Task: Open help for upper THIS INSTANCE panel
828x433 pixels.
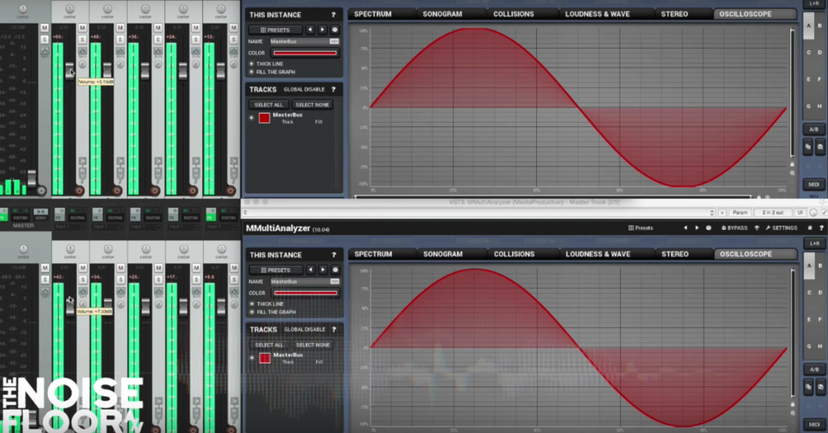Action: tap(333, 15)
